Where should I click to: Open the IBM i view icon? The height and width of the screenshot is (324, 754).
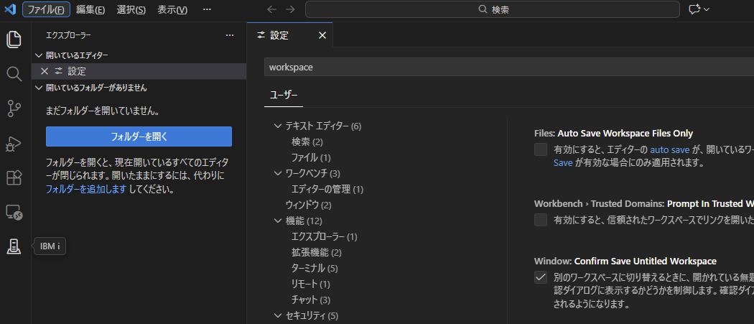tap(14, 247)
